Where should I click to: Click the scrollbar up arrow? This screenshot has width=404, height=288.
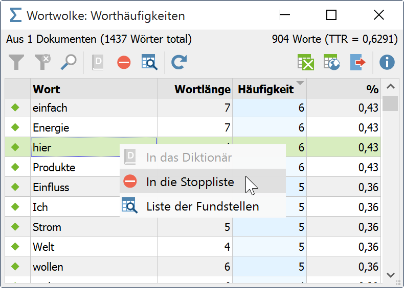[x=391, y=87]
